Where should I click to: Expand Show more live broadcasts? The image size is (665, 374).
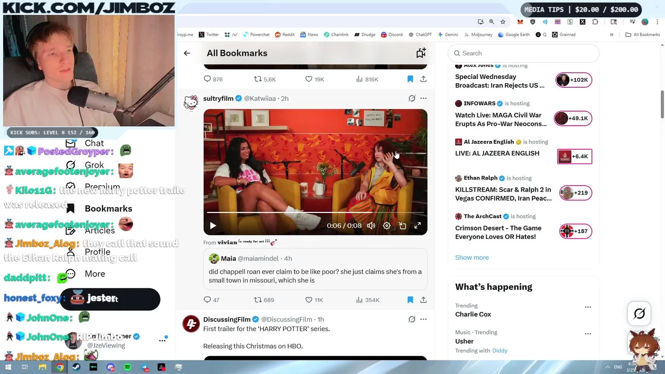point(472,258)
